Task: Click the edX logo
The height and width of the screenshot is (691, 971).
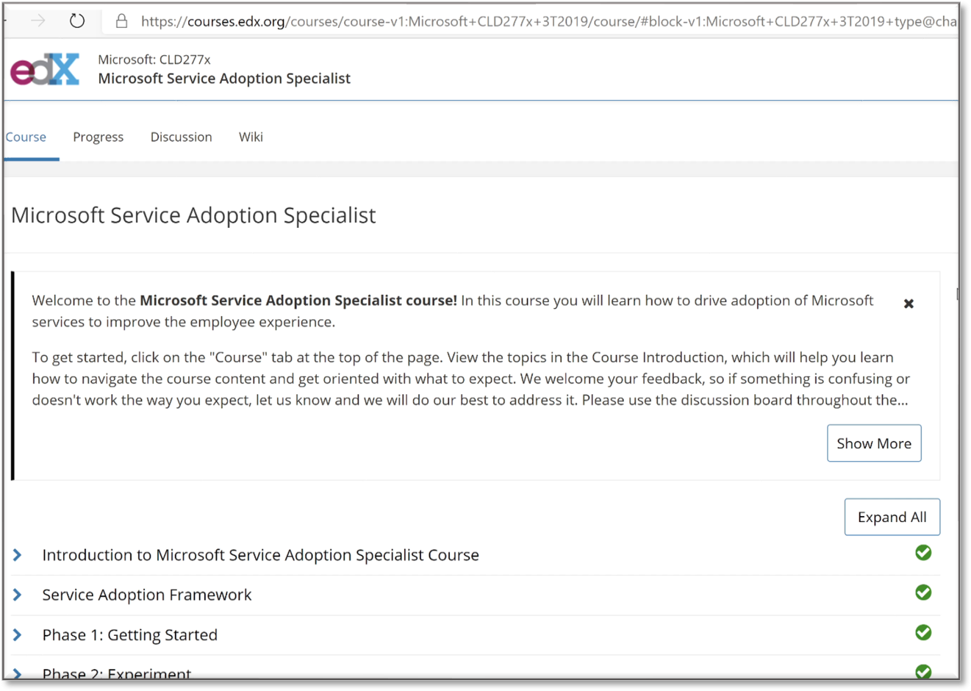Action: [x=45, y=70]
